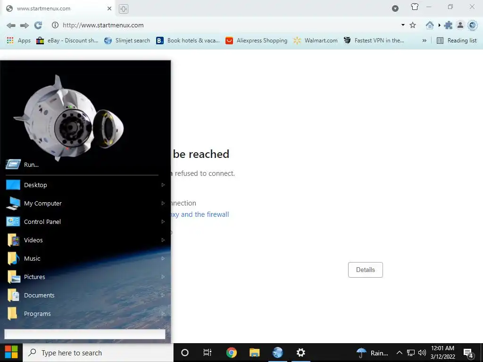
Task: Click the Details button on error page
Action: tap(366, 270)
